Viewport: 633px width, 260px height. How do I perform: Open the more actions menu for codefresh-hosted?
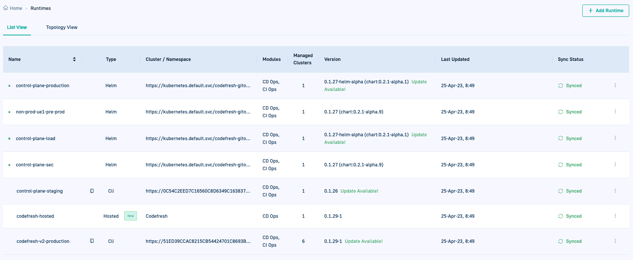[x=615, y=216]
